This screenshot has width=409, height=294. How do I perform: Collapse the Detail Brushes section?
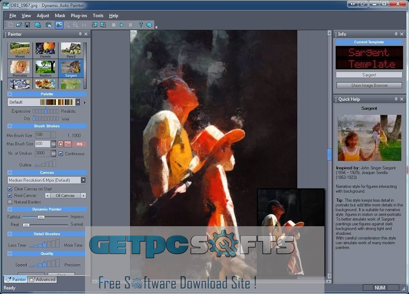coord(10,234)
